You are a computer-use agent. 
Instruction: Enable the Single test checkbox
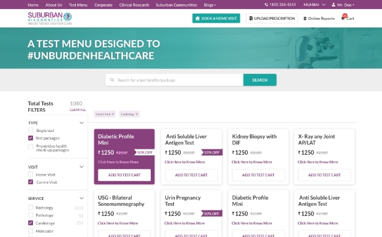(x=31, y=130)
